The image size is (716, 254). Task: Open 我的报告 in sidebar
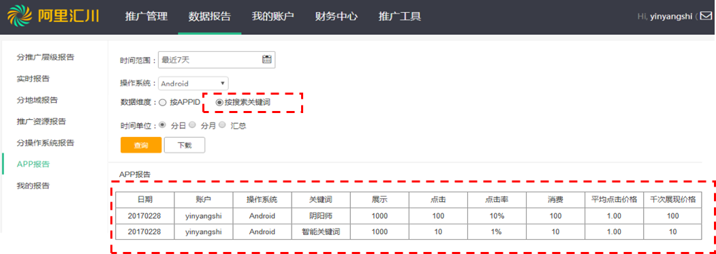(33, 186)
